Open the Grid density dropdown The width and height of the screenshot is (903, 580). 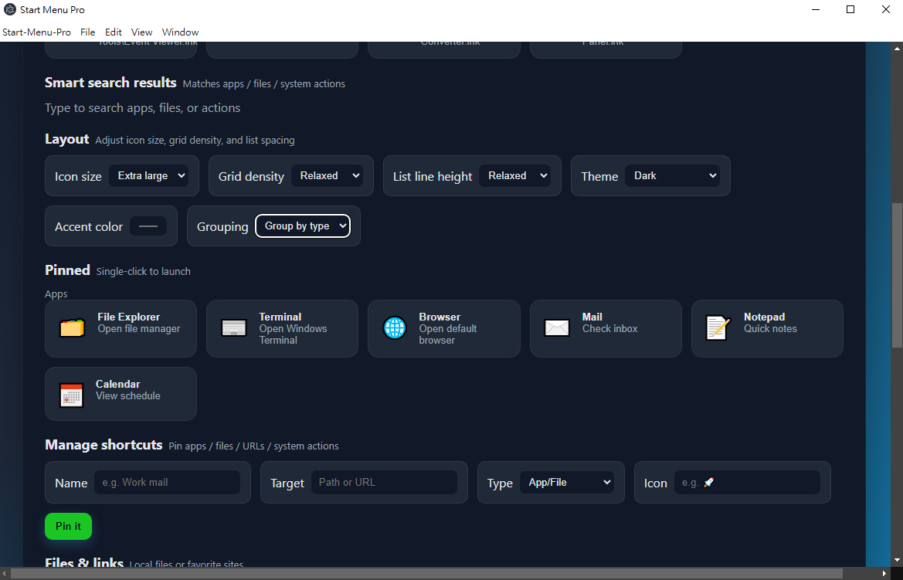[328, 176]
